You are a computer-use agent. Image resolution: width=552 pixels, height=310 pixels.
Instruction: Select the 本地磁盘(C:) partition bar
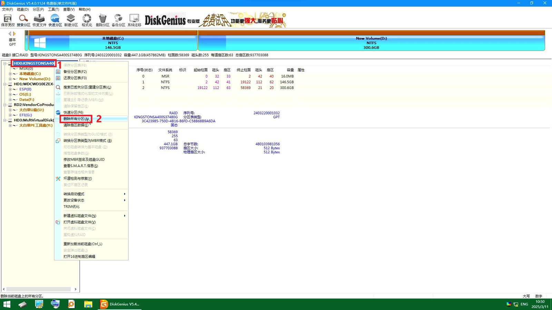(113, 41)
